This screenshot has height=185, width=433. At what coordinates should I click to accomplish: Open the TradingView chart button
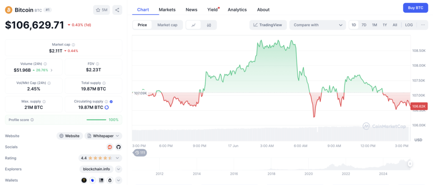[268, 25]
